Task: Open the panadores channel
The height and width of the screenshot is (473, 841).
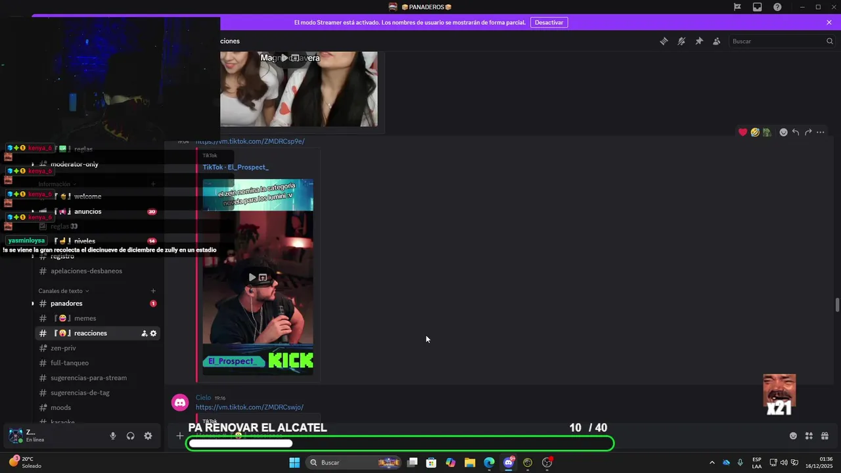Action: pos(97,304)
